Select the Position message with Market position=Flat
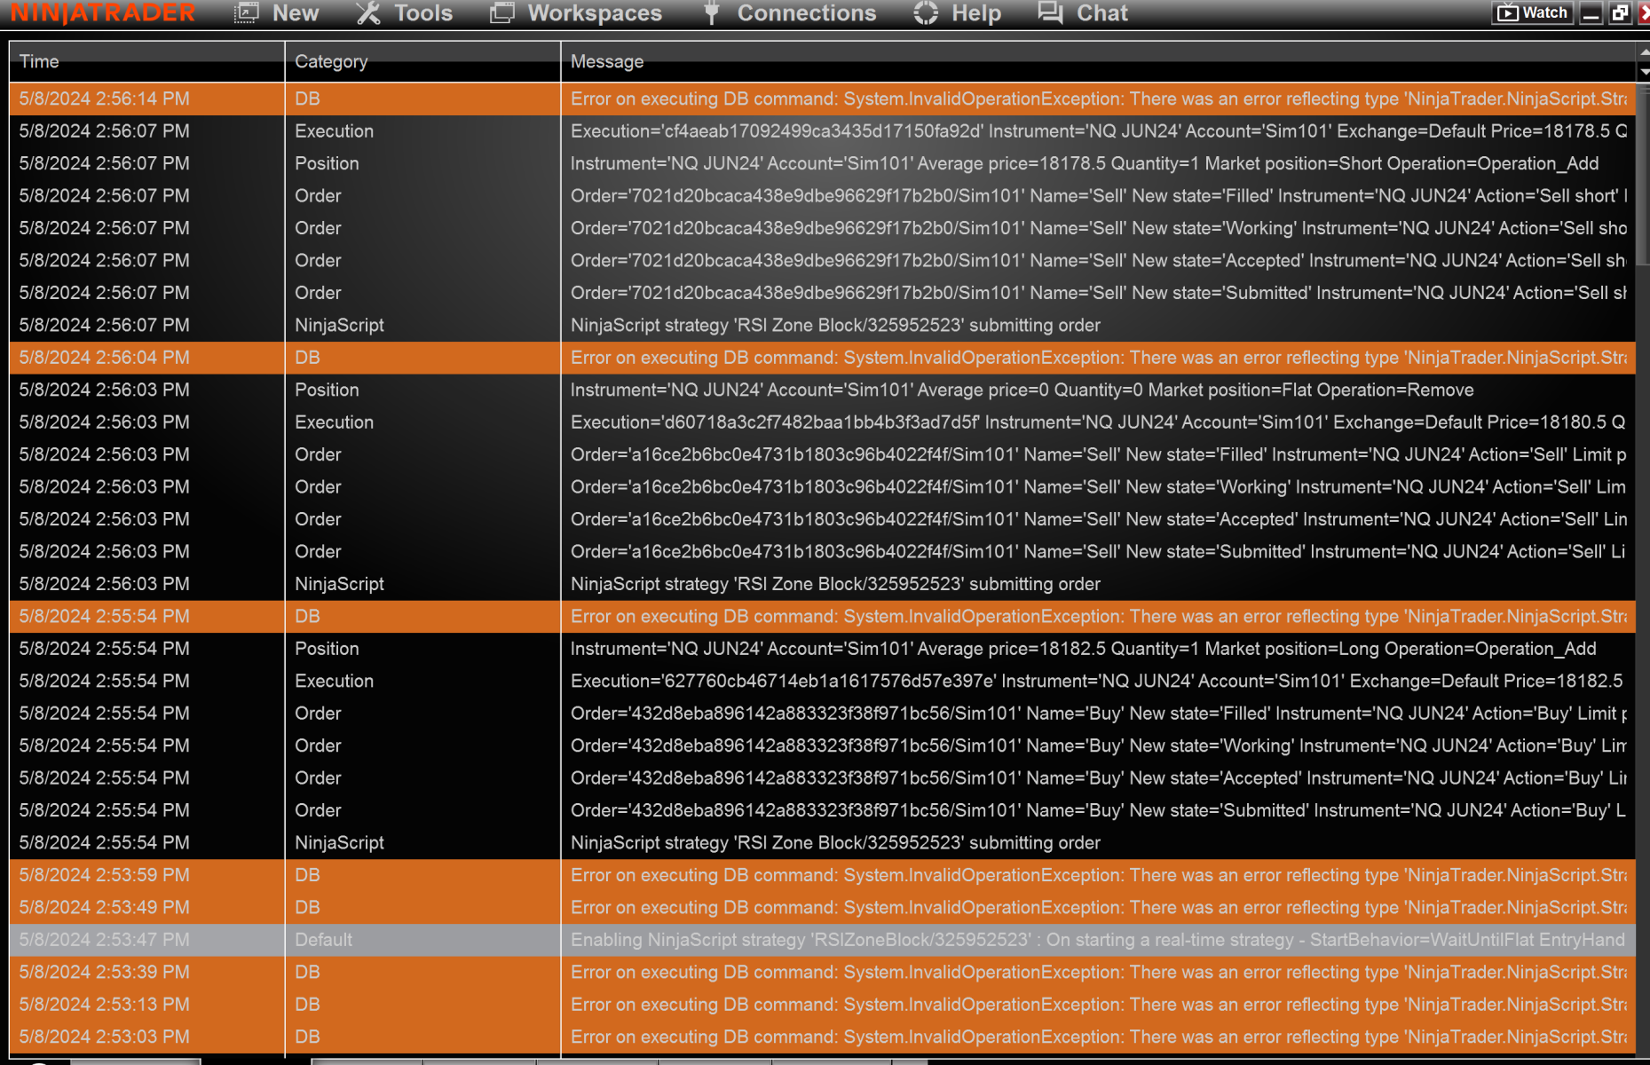1650x1065 pixels. click(1098, 390)
